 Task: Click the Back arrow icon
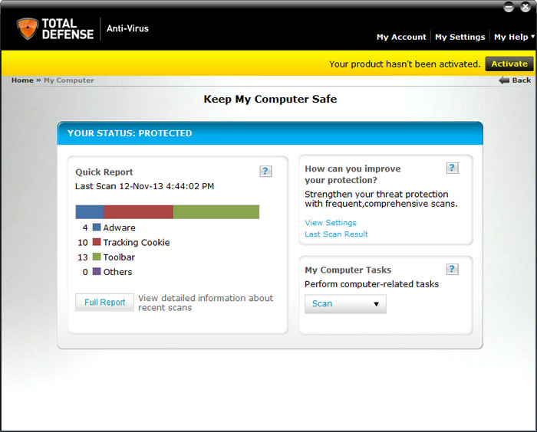[504, 80]
